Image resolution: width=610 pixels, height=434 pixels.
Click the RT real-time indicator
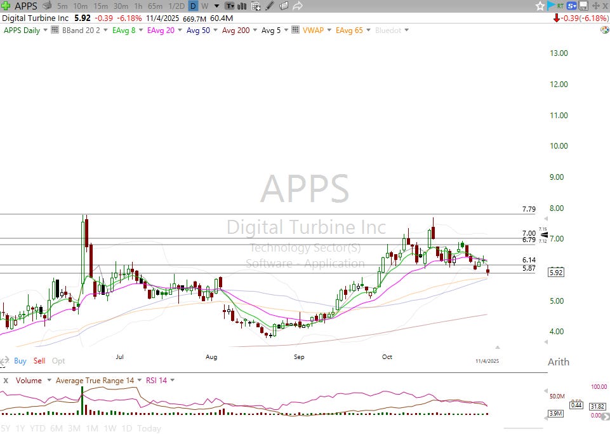tap(560, 6)
